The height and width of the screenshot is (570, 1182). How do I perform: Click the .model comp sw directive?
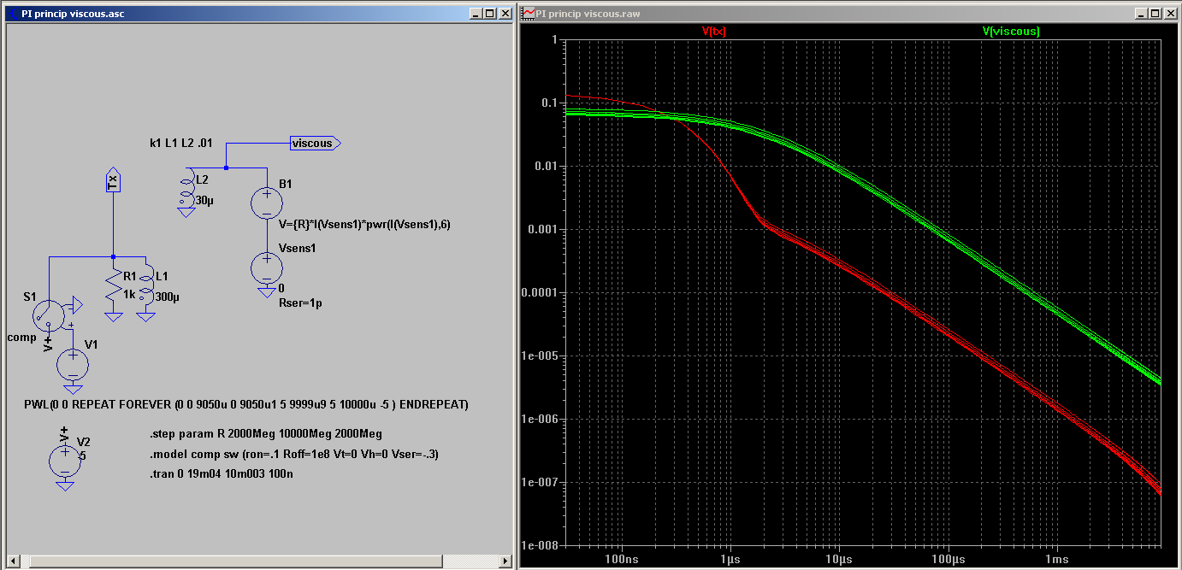293,453
